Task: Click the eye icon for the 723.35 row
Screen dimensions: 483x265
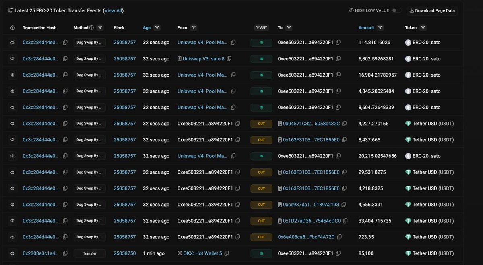Action: tap(12, 237)
